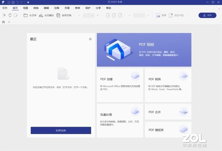The image size is (222, 151).
Task: Maximize the application window
Action: click(213, 2)
